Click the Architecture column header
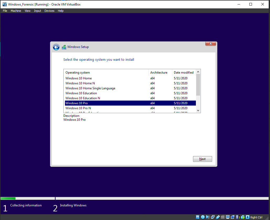Image resolution: width=270 pixels, height=220 pixels. pos(159,73)
